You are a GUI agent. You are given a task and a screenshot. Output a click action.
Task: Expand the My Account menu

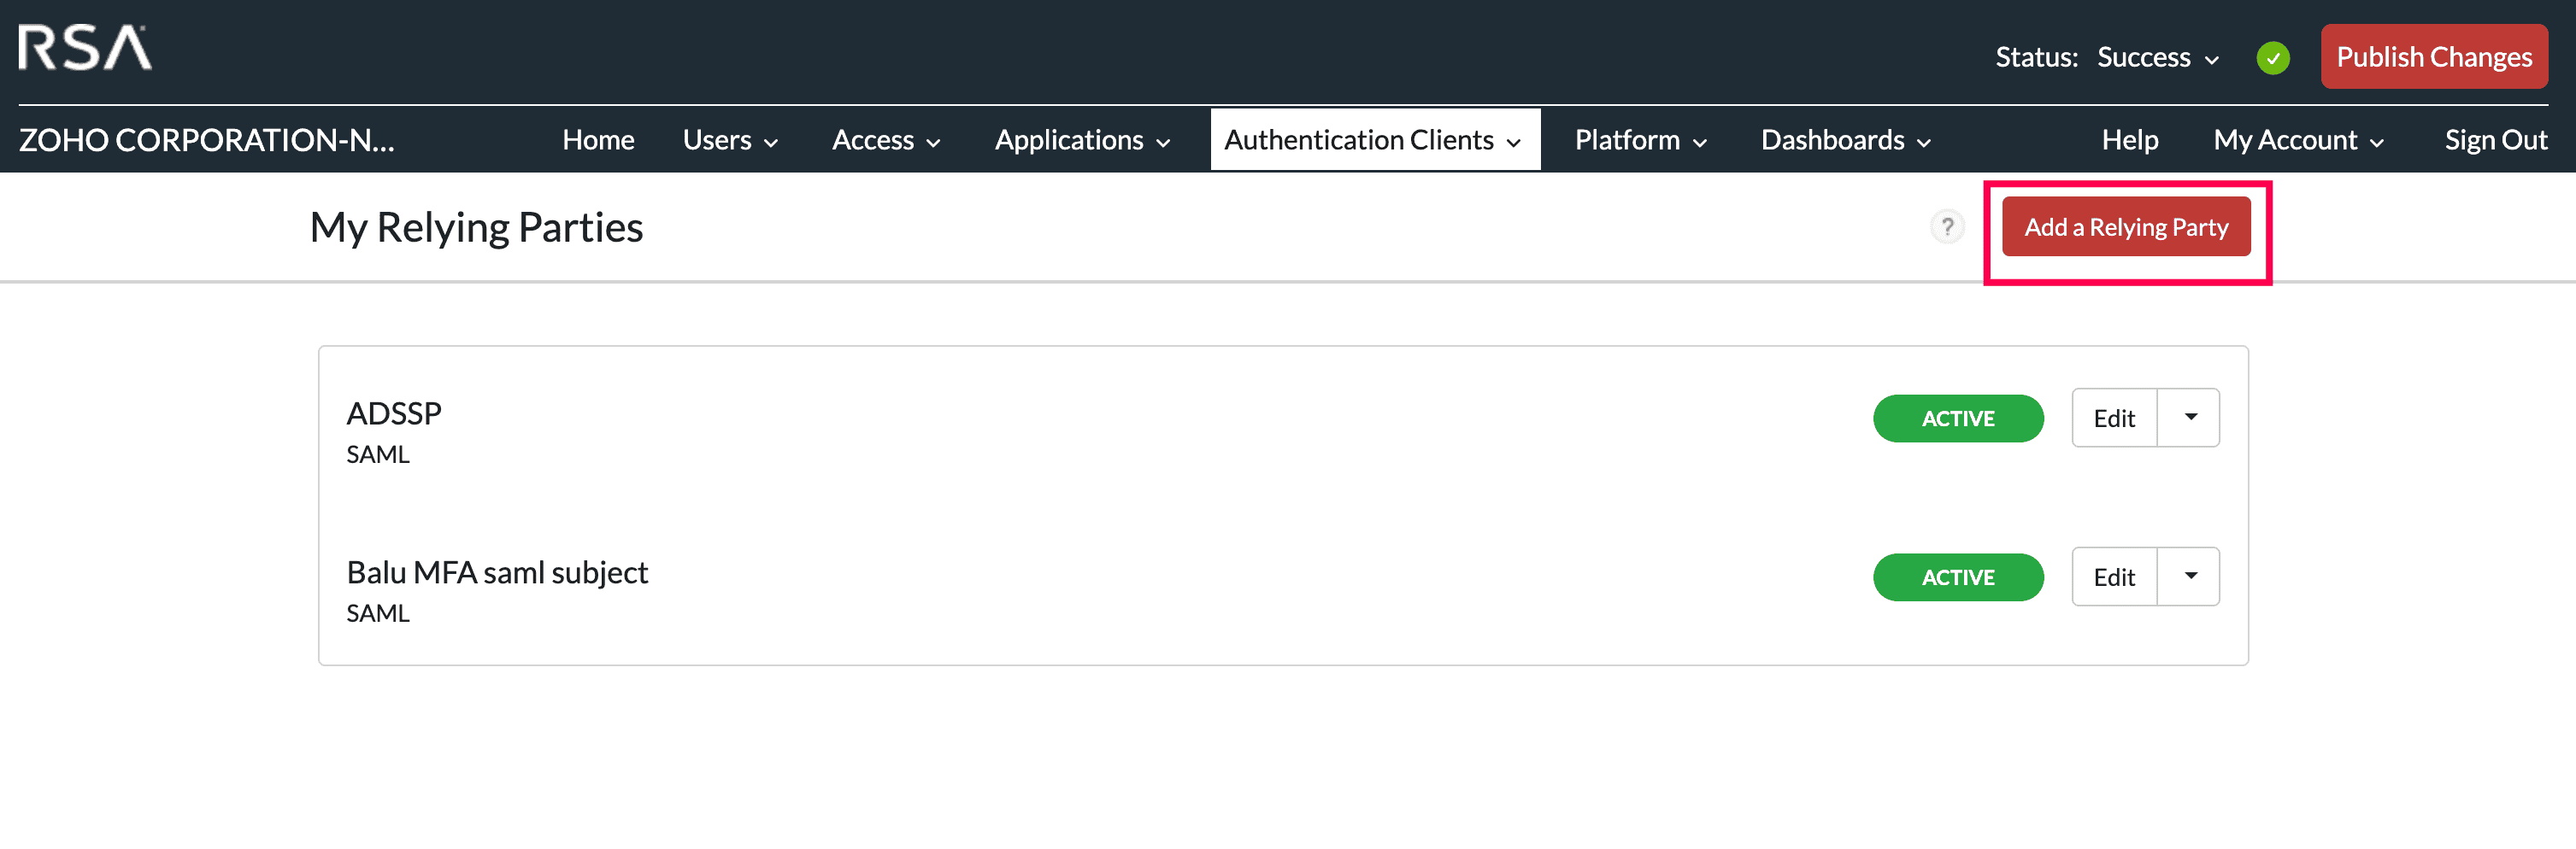click(2297, 140)
